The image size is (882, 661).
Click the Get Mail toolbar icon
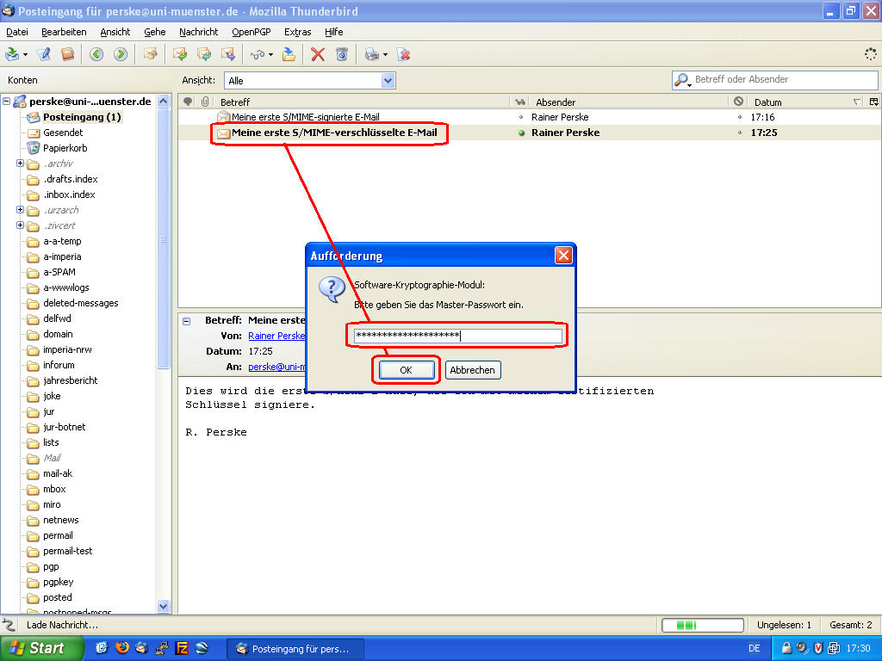click(x=12, y=54)
